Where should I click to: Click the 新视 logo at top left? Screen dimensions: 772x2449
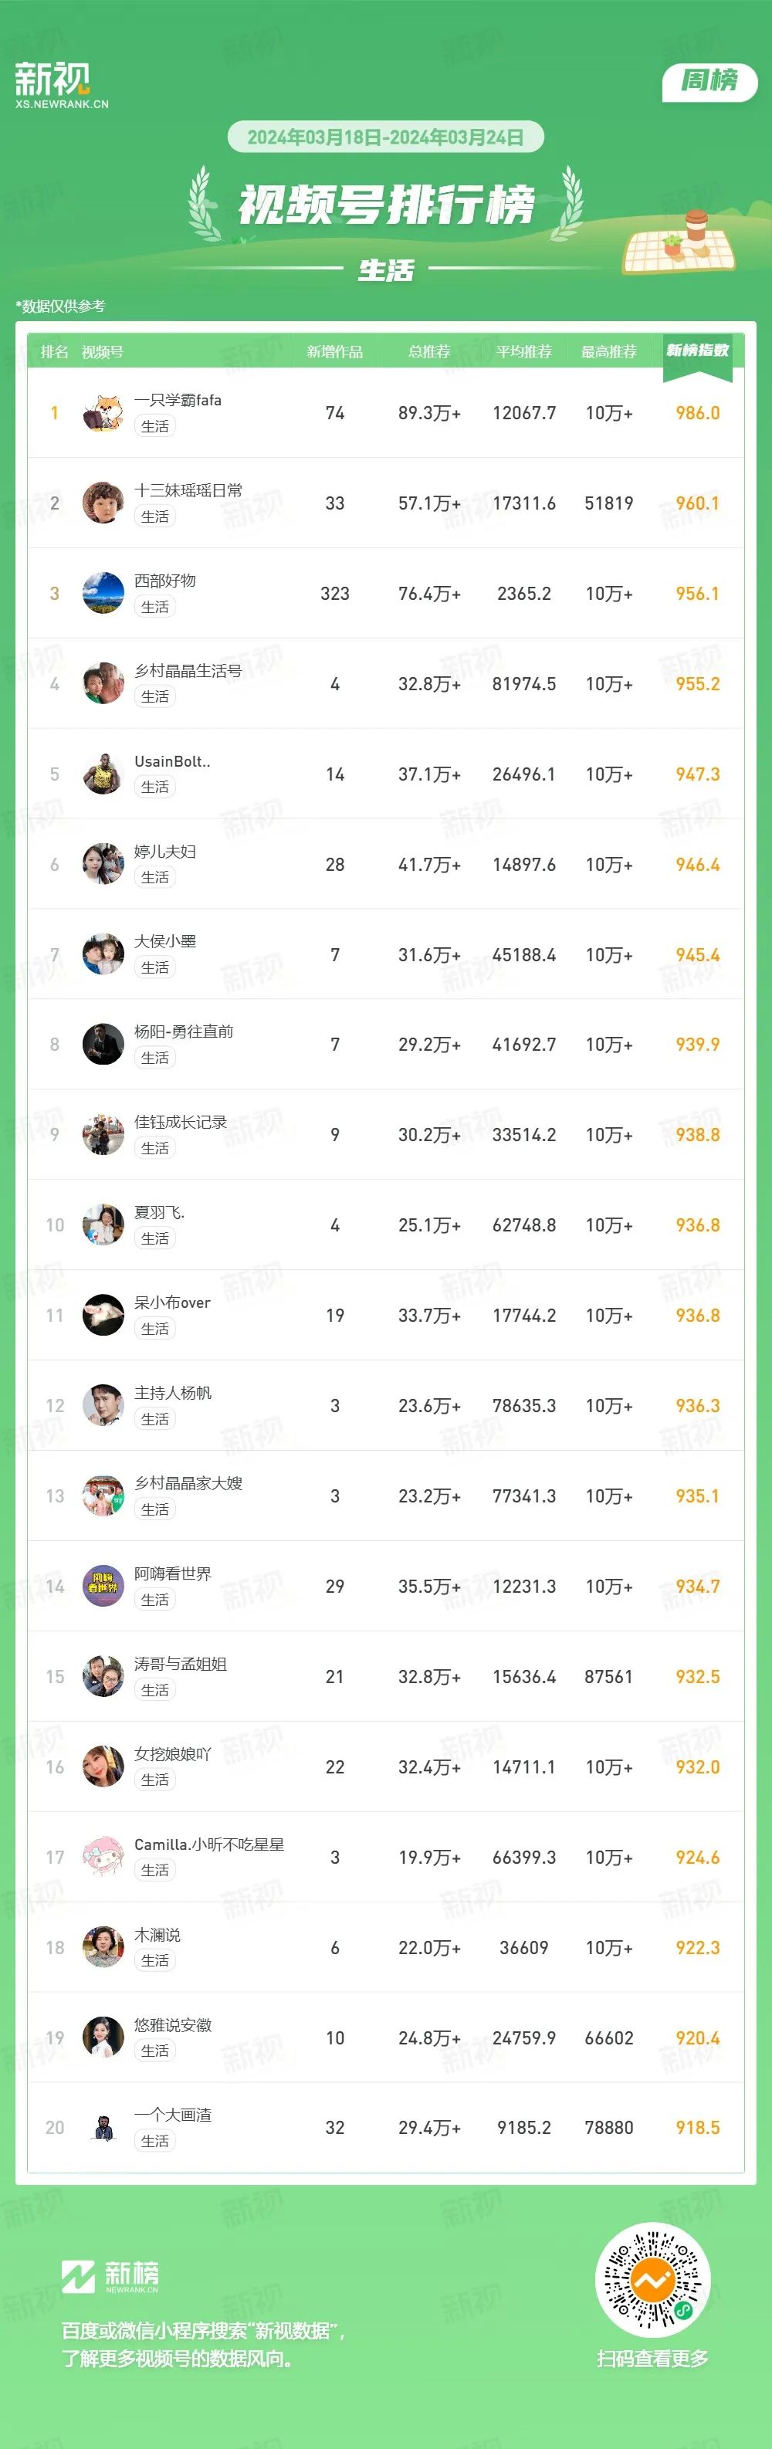click(x=61, y=85)
